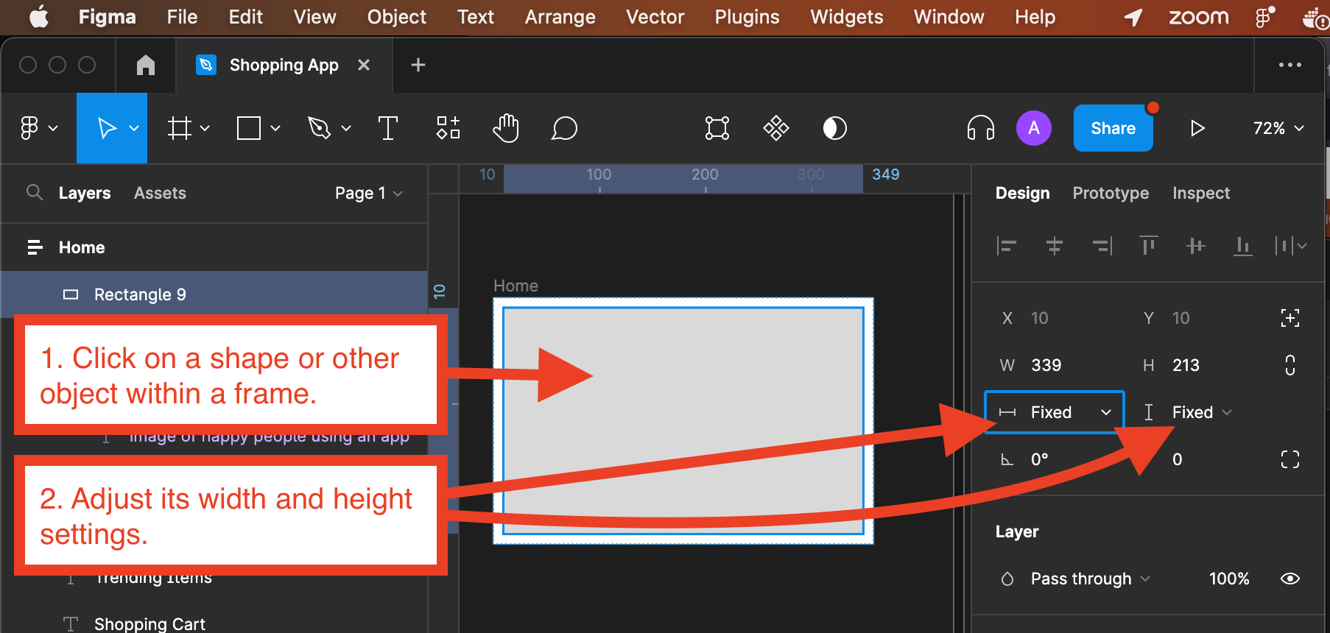Screen dimensions: 1330x633
Task: Select the Home frame layer
Action: click(214, 247)
